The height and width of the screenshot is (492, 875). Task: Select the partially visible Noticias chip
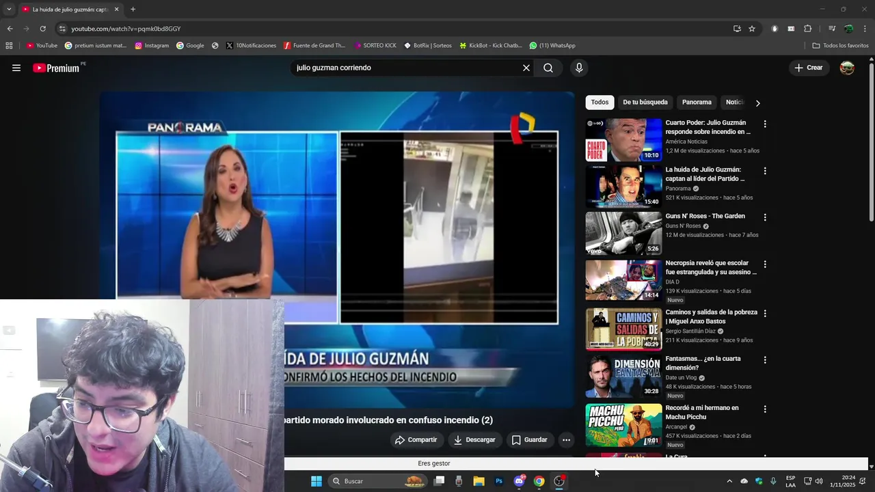(734, 102)
